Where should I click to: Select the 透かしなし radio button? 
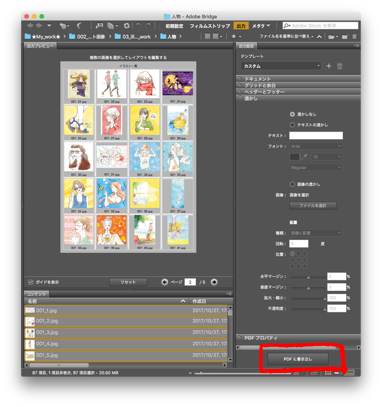[292, 114]
